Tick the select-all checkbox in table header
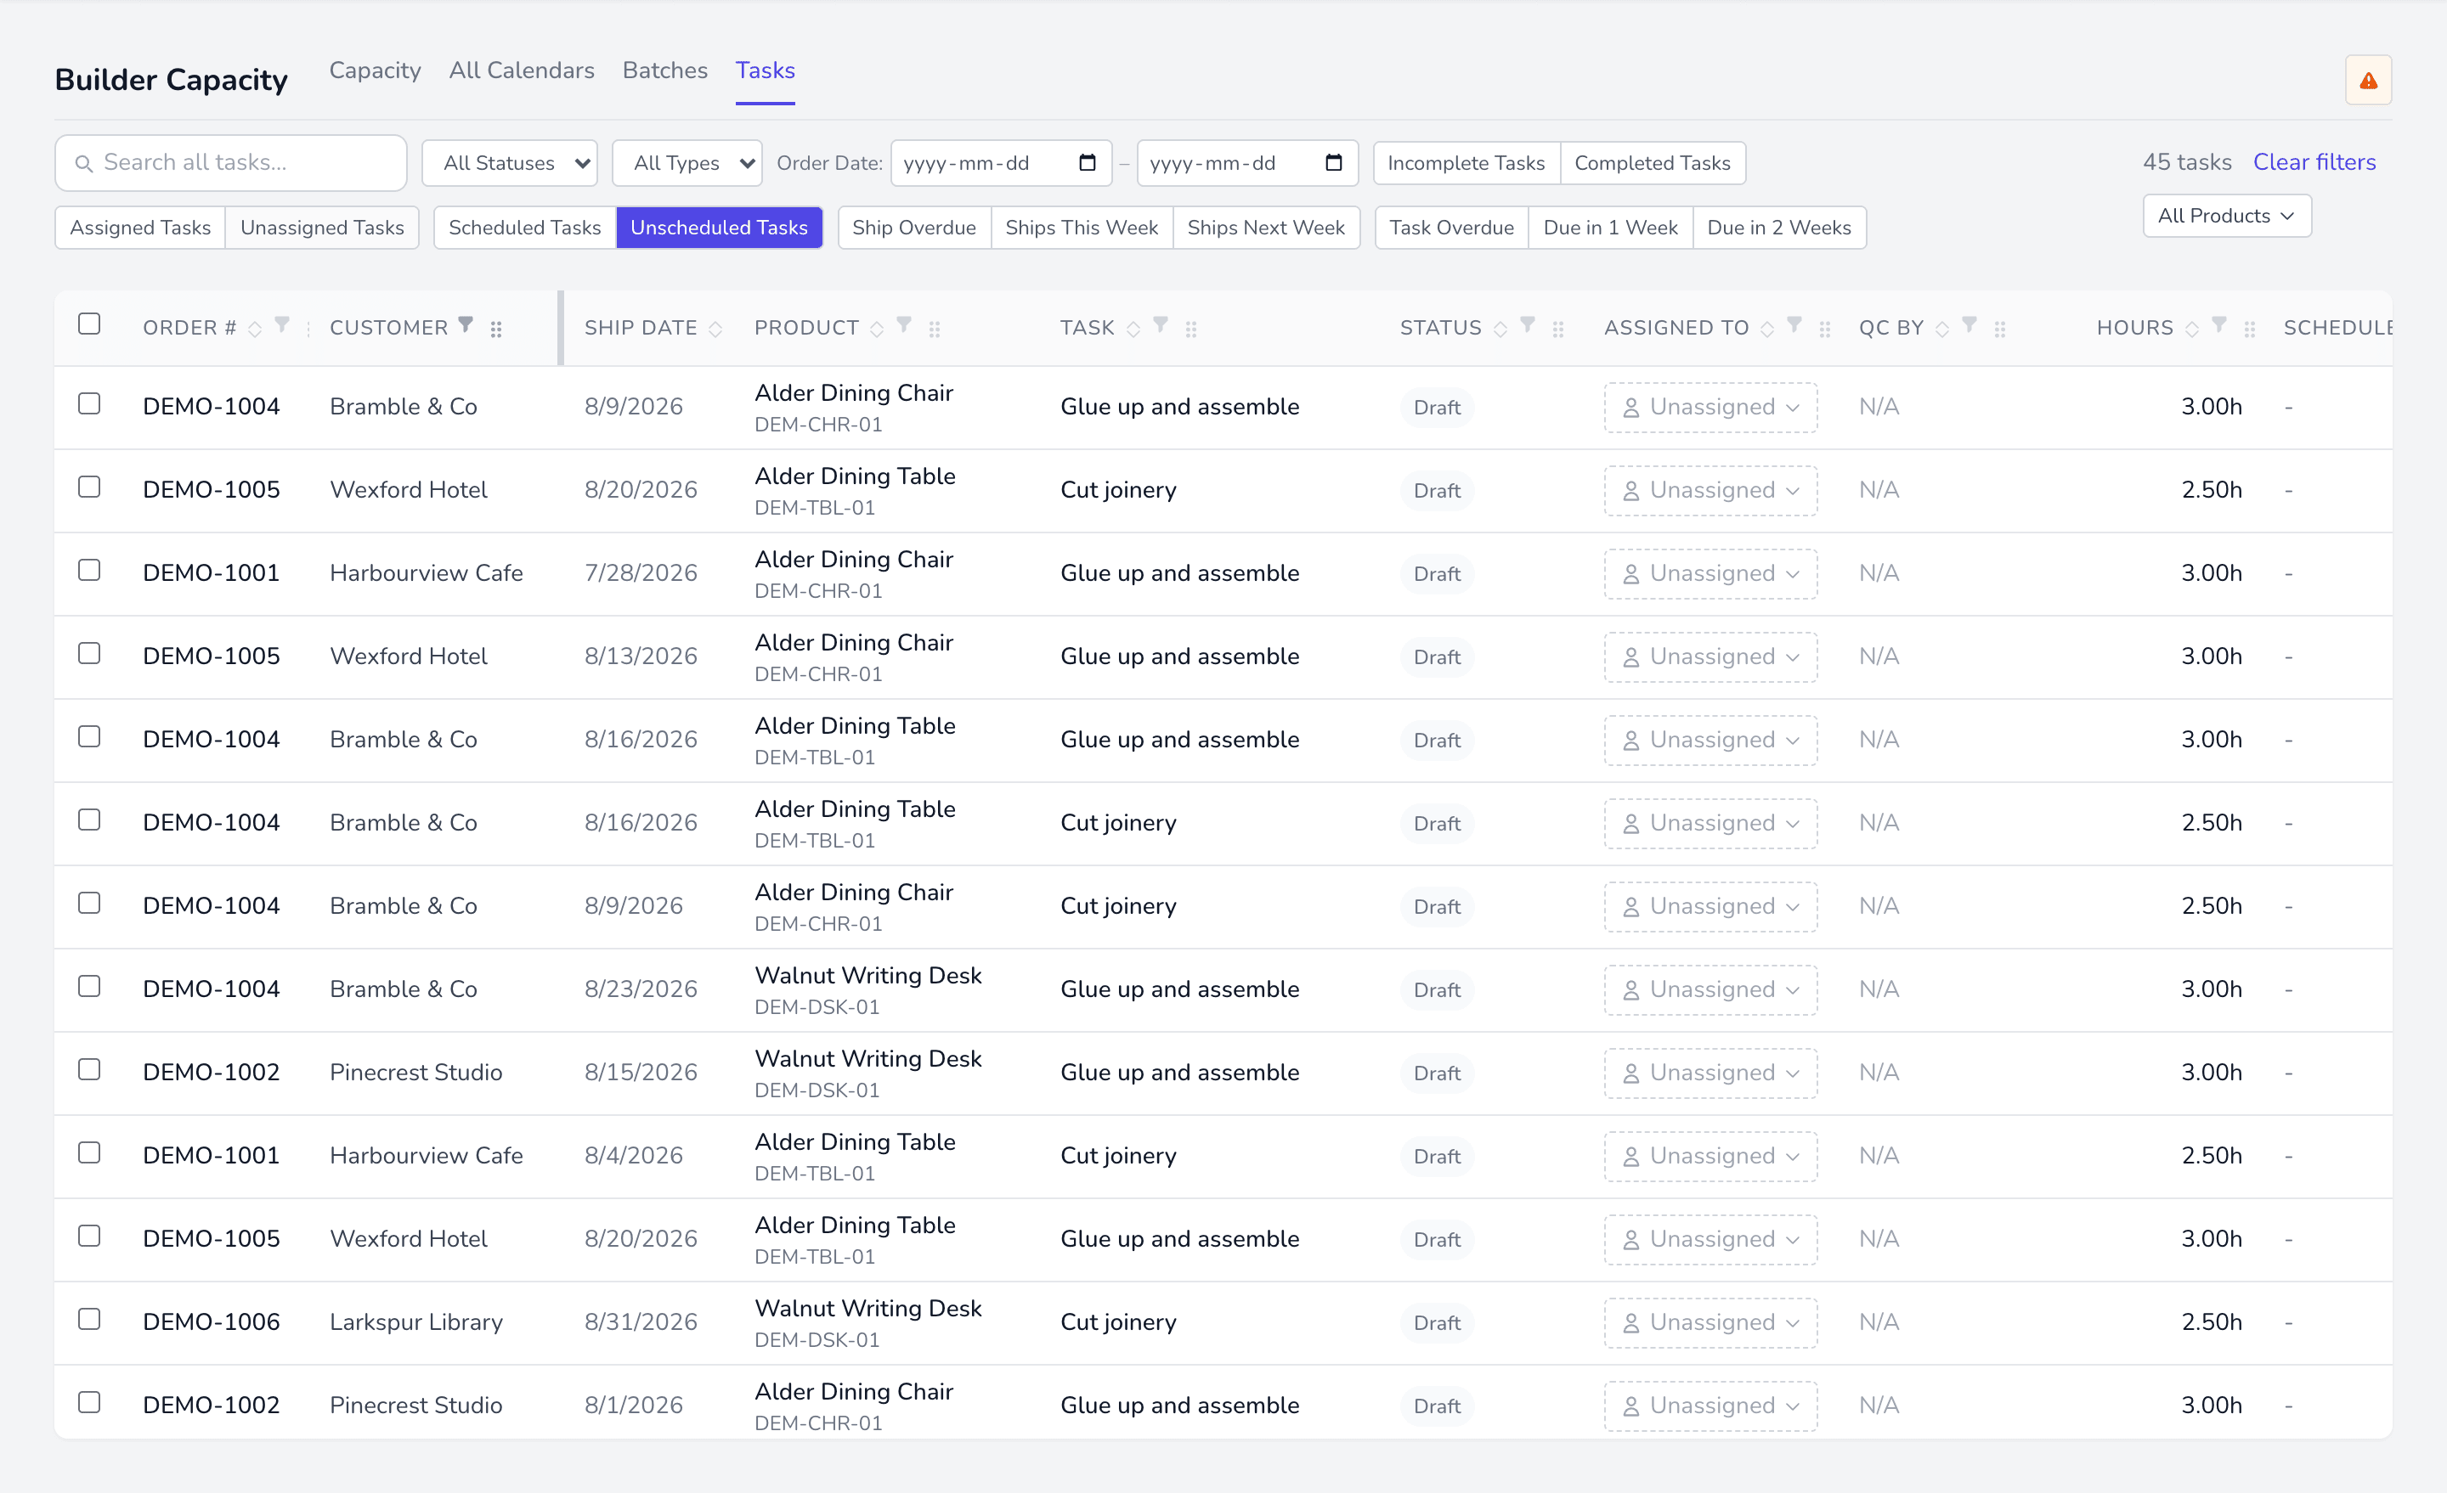The width and height of the screenshot is (2447, 1493). pos(89,324)
